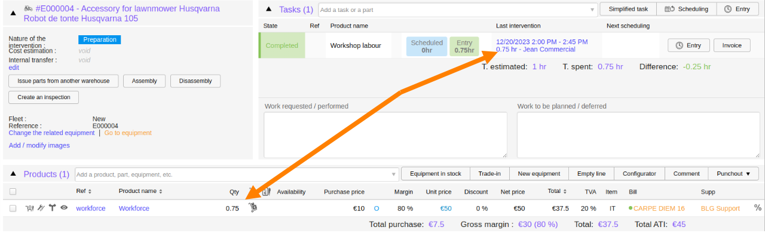Click the blue circle icon next to €10
The image size is (765, 233).
pos(377,209)
